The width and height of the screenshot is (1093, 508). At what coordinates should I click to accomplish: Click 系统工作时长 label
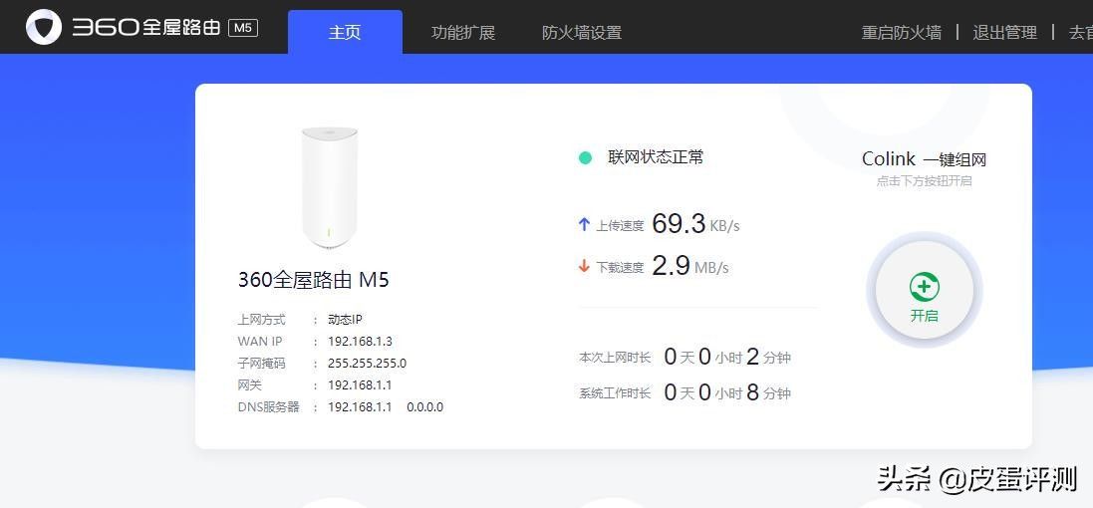[615, 393]
